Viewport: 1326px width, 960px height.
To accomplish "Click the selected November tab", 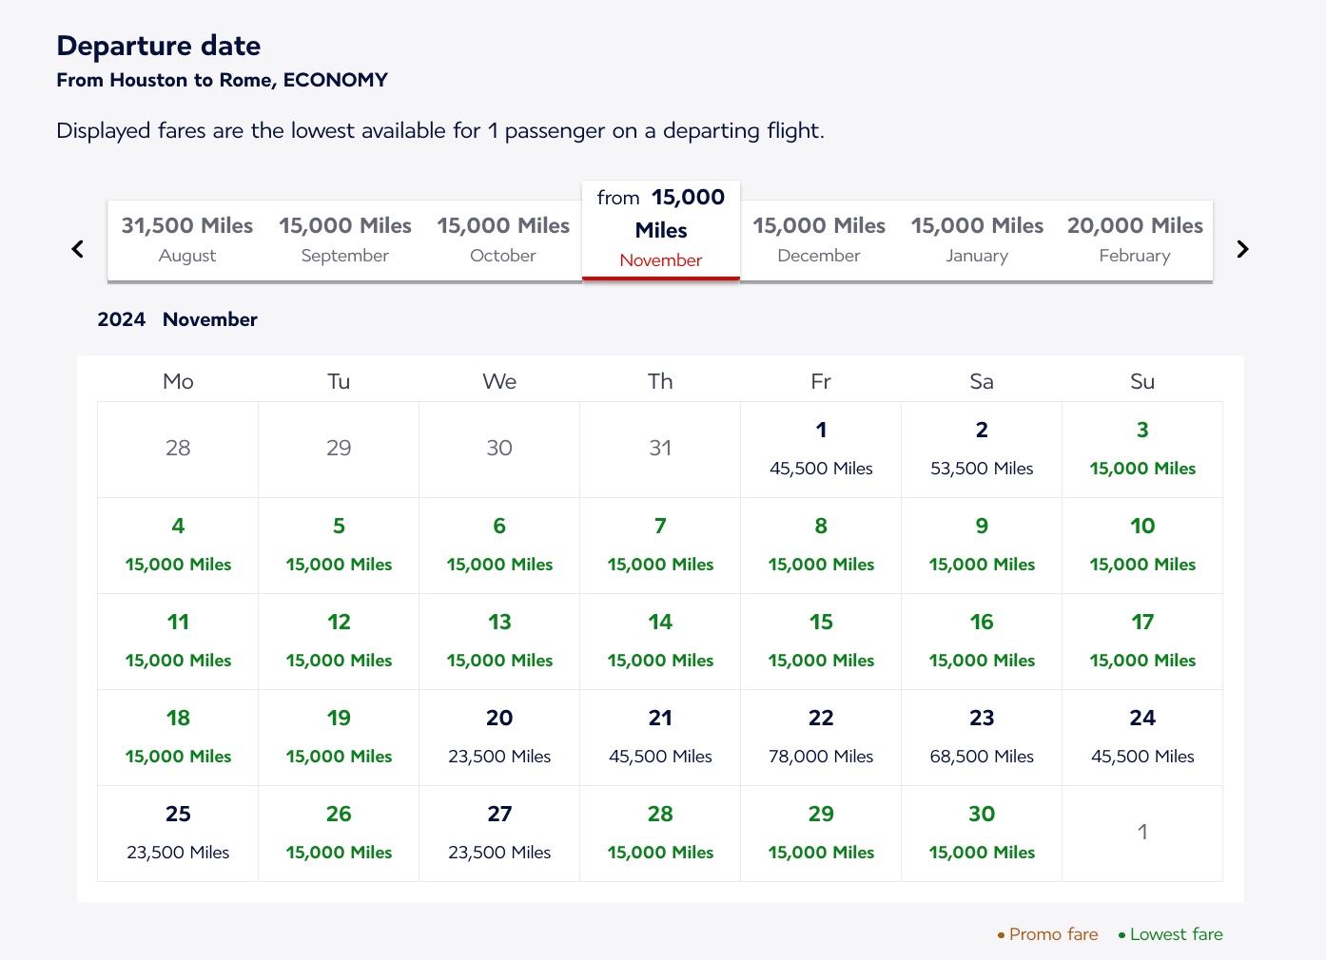I will pyautogui.click(x=661, y=230).
